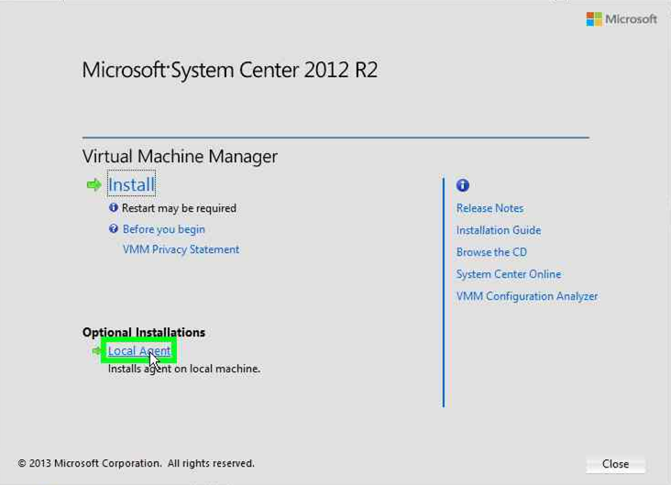Open the VMM Privacy Statement

[181, 249]
